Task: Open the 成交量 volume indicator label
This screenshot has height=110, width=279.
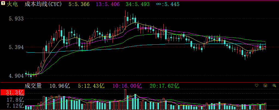Action: (33, 86)
